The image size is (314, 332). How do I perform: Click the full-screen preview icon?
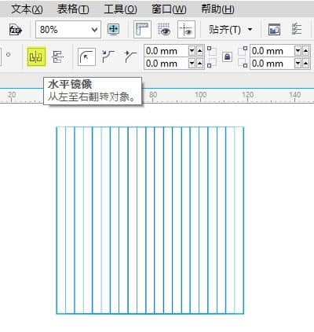pyautogui.click(x=113, y=29)
